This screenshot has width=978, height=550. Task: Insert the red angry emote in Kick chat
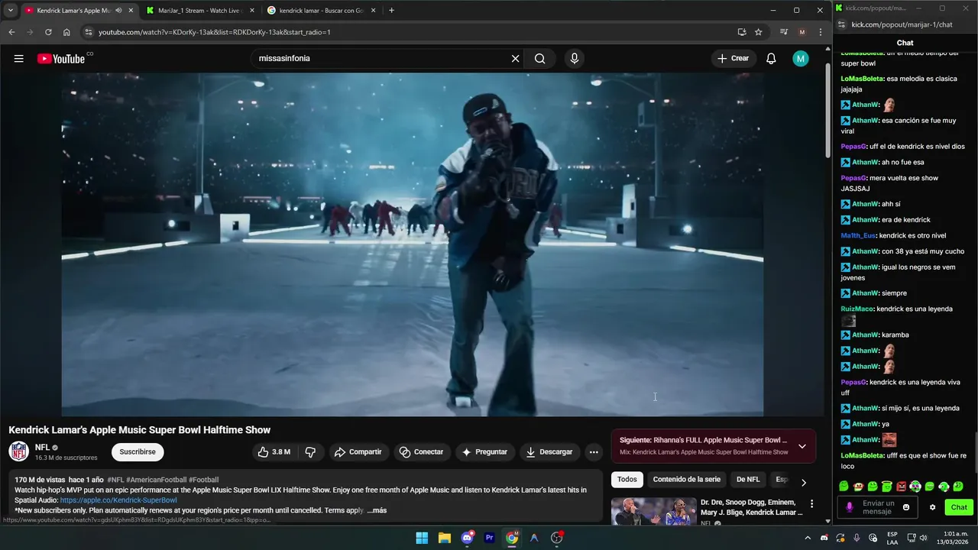[x=901, y=487]
